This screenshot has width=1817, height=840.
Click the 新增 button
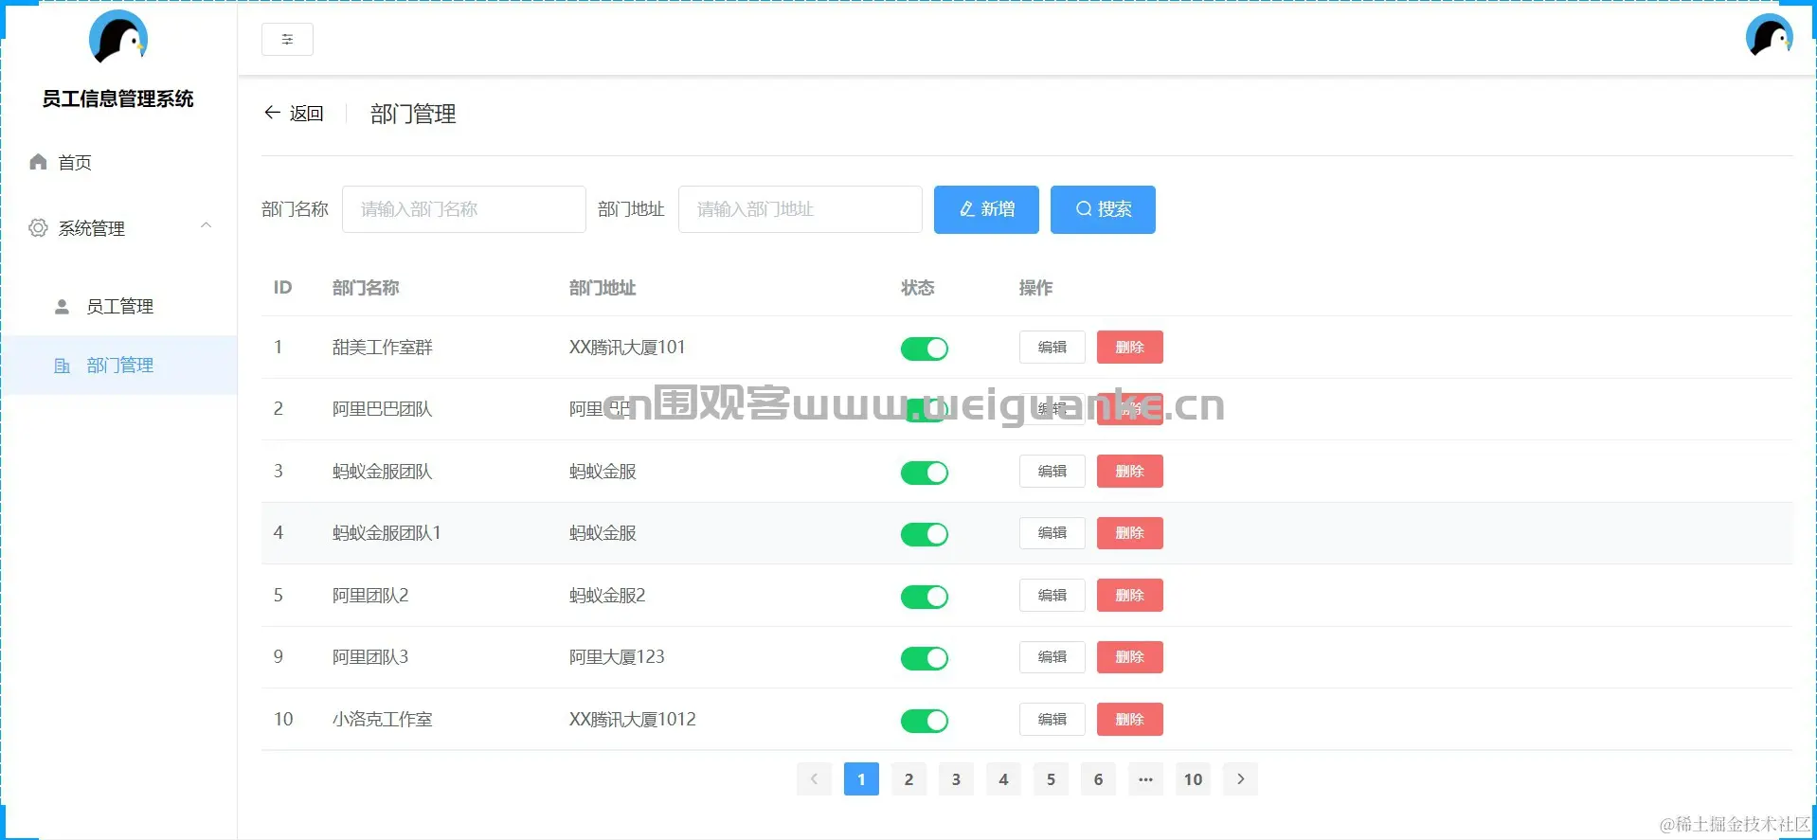(986, 209)
